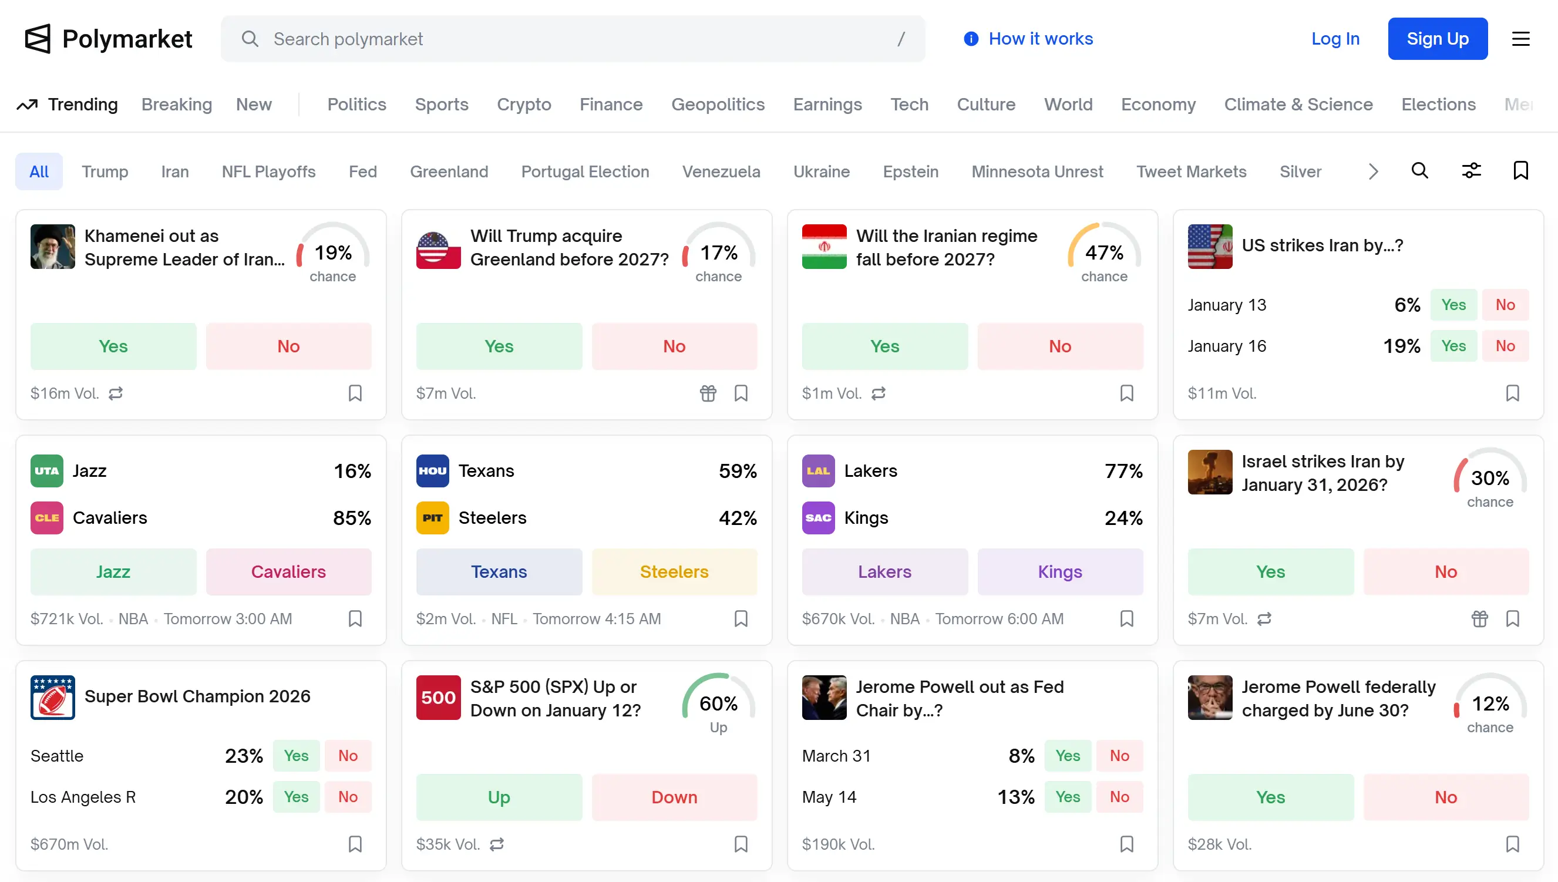Select Yes on the Iranian regime fall market
The image size is (1558, 882).
pos(884,346)
